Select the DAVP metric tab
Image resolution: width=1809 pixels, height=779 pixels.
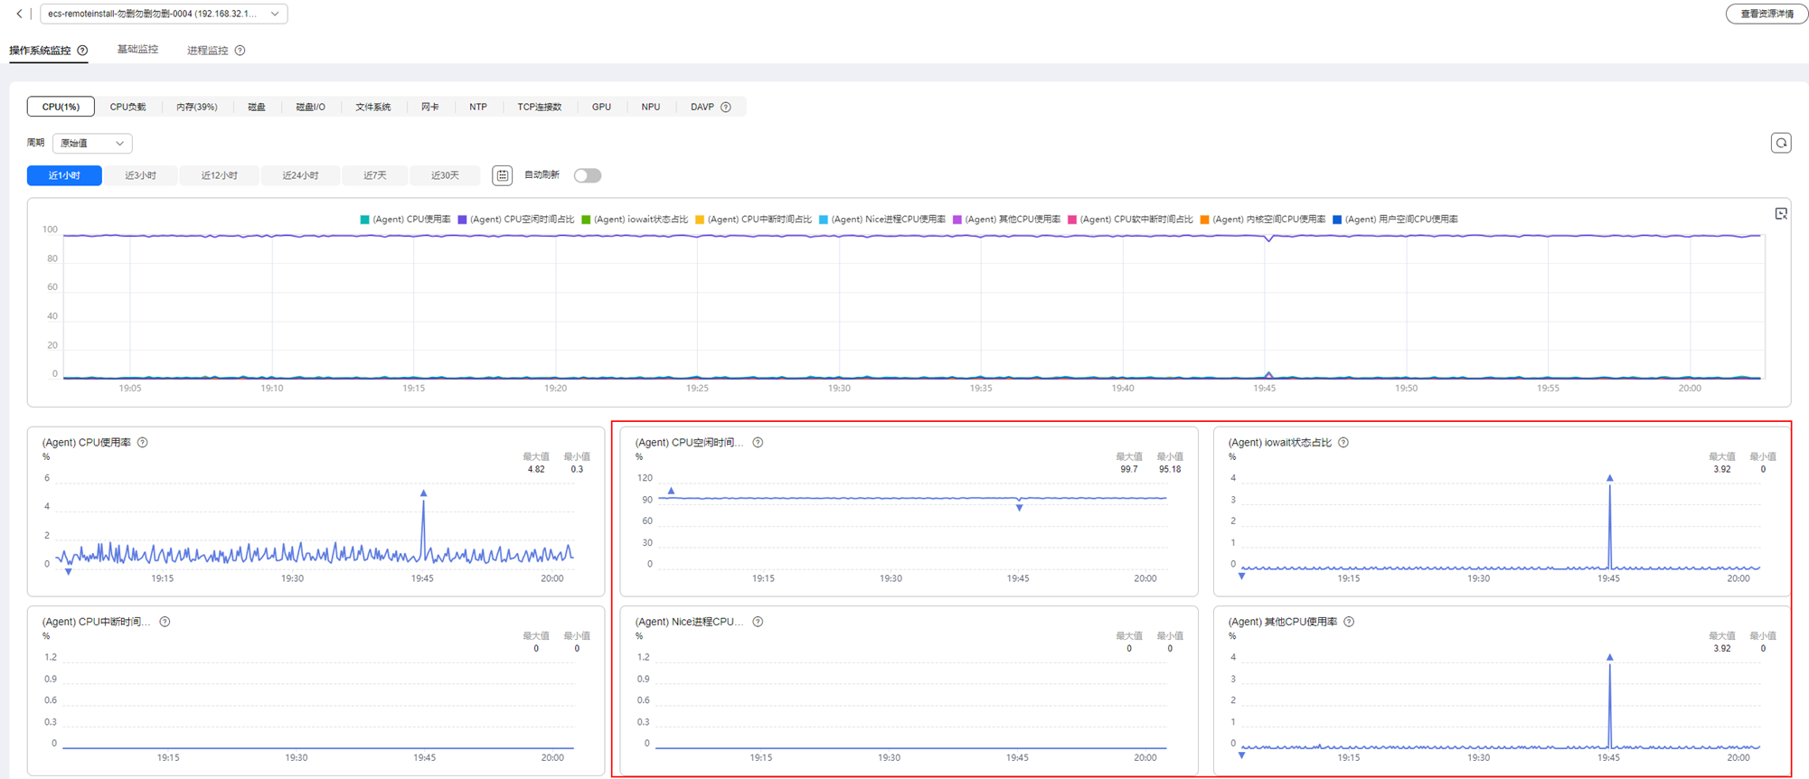[x=702, y=107]
